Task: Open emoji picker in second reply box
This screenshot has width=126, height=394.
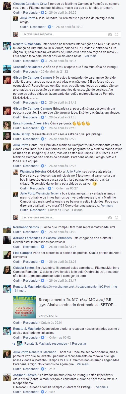Action: point(116,217)
